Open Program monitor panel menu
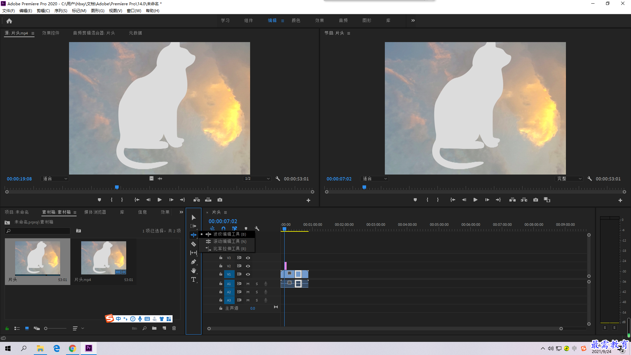 349,33
